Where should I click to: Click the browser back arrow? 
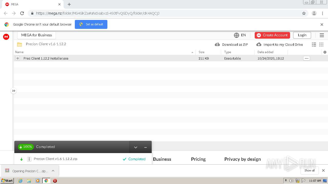[6, 13]
